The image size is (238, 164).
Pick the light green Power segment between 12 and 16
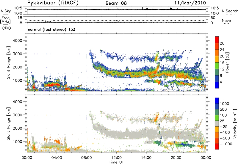pos(217,66)
